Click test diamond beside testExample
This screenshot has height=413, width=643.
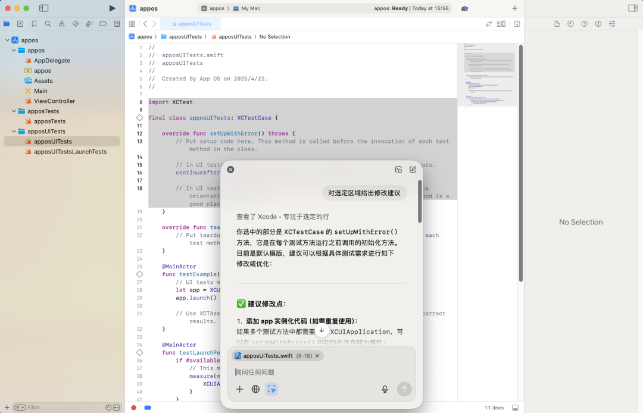pyautogui.click(x=139, y=274)
